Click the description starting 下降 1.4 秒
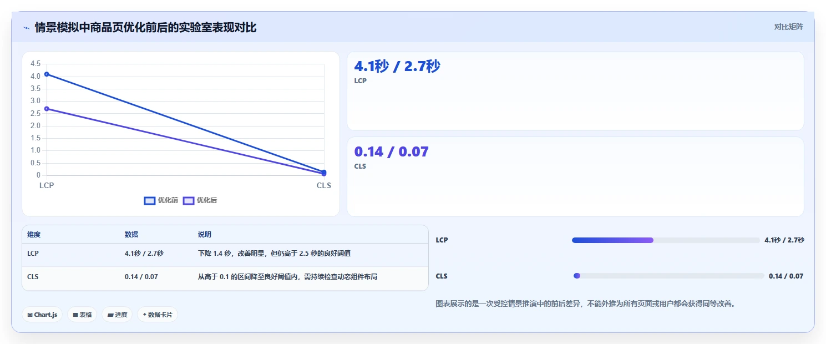This screenshot has height=344, width=826. [x=274, y=253]
